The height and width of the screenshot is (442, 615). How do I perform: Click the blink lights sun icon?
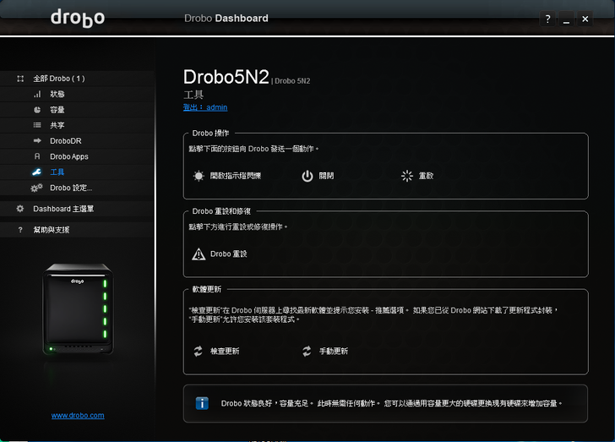pos(199,176)
